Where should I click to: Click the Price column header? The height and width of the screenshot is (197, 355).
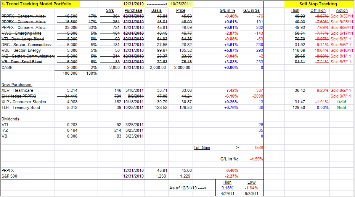click(x=181, y=10)
